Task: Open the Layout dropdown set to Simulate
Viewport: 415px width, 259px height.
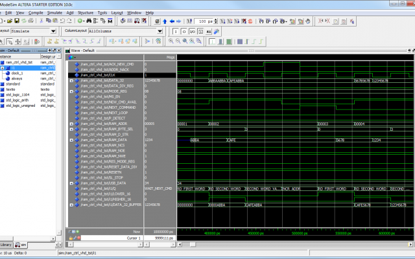Action: click(x=54, y=31)
